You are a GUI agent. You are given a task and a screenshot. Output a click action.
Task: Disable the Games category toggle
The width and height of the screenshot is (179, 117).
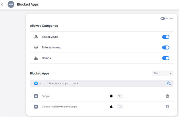click(x=166, y=58)
